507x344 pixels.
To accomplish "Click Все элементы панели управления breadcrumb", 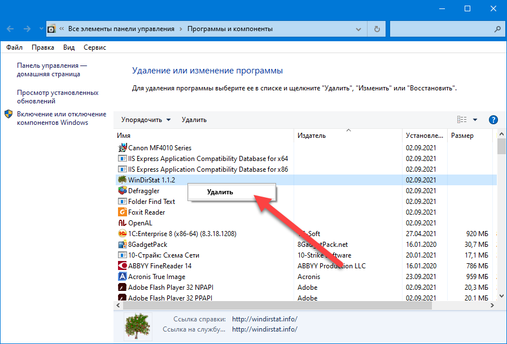I will 121,29.
